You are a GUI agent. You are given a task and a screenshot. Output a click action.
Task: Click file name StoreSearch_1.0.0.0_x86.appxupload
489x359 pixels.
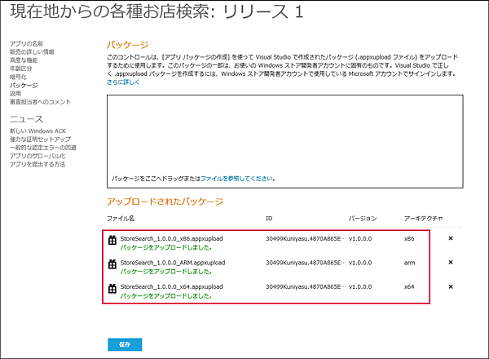[171, 238]
